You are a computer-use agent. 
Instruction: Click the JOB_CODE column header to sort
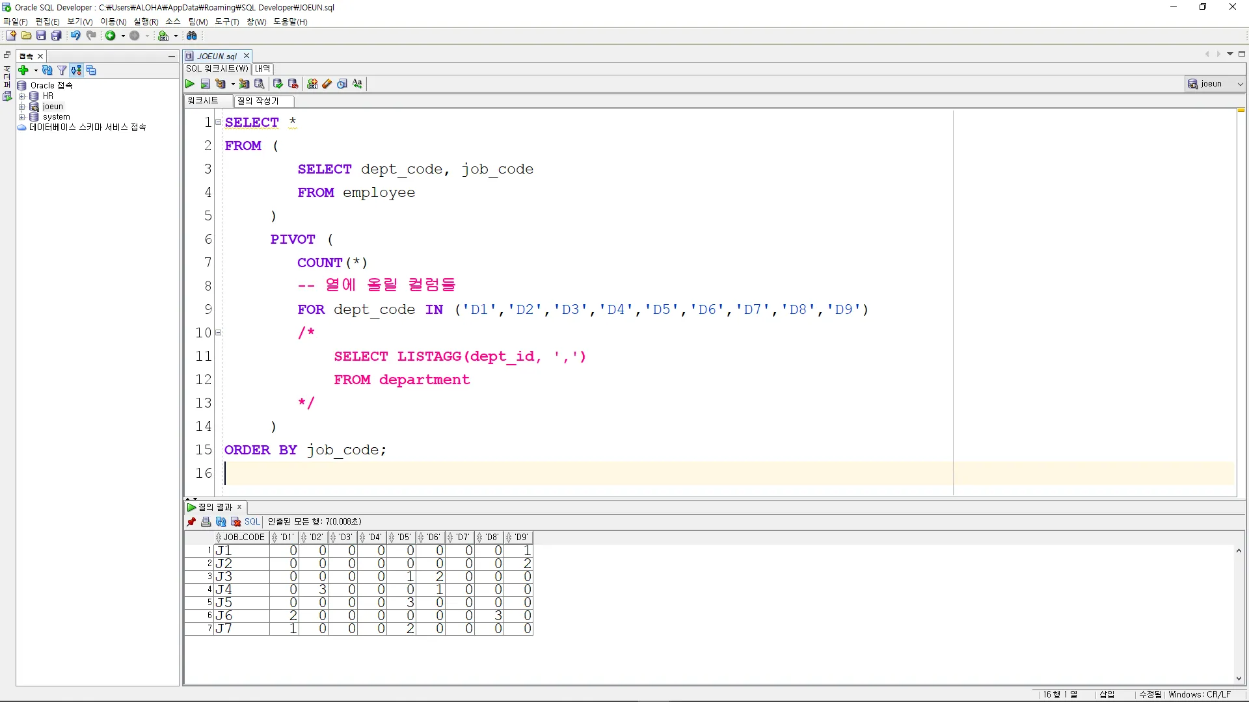tap(243, 538)
